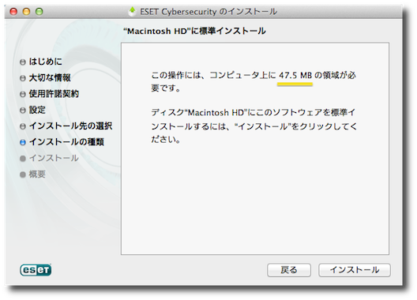The height and width of the screenshot is (300, 417).
Task: Click the installer icon in title bar
Action: (x=132, y=11)
